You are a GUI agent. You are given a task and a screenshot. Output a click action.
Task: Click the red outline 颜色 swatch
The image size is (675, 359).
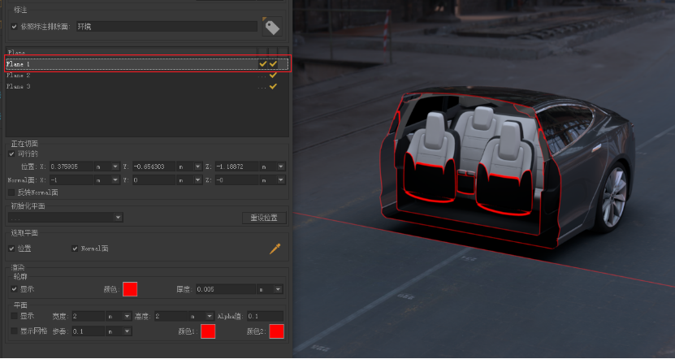tap(130, 288)
